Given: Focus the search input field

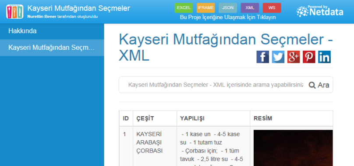Looking at the screenshot, I should (x=216, y=85).
